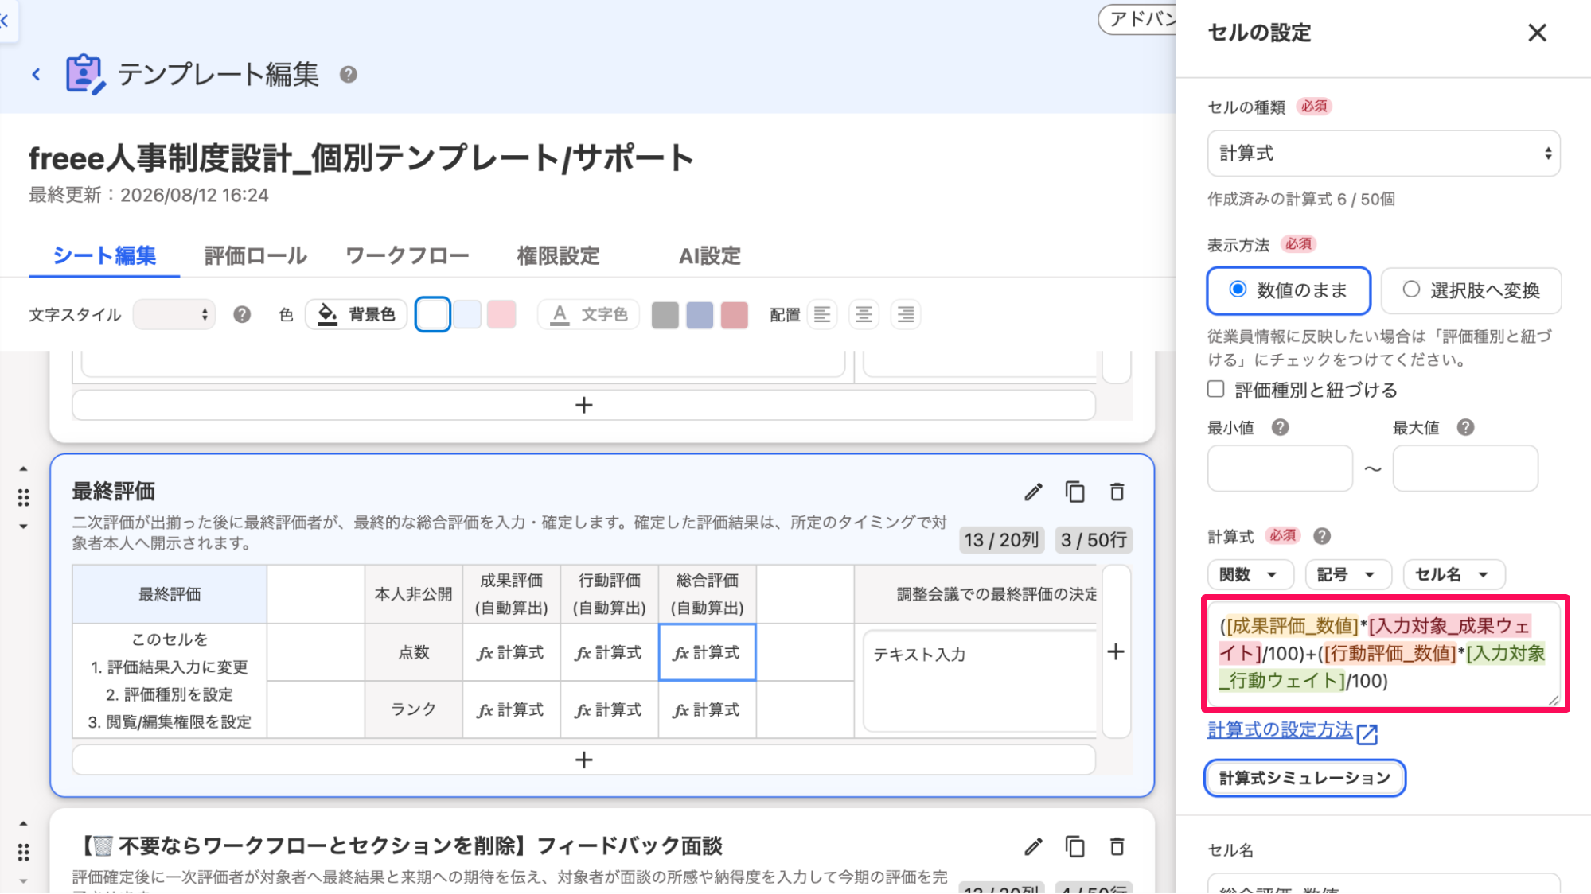Open help icon next to 計算式 label
The height and width of the screenshot is (894, 1591).
(1322, 537)
